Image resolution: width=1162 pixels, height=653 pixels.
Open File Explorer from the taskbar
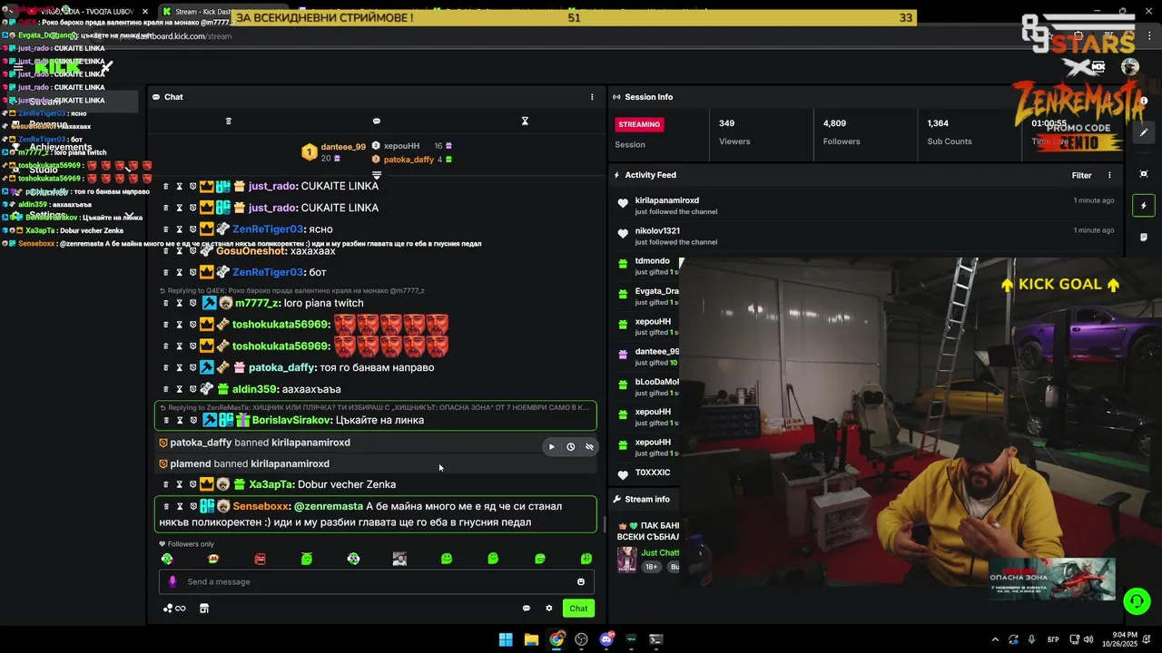pos(531,639)
